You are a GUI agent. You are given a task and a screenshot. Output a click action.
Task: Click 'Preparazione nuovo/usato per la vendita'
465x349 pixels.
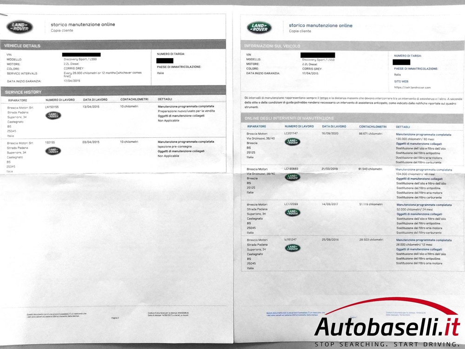click(186, 111)
